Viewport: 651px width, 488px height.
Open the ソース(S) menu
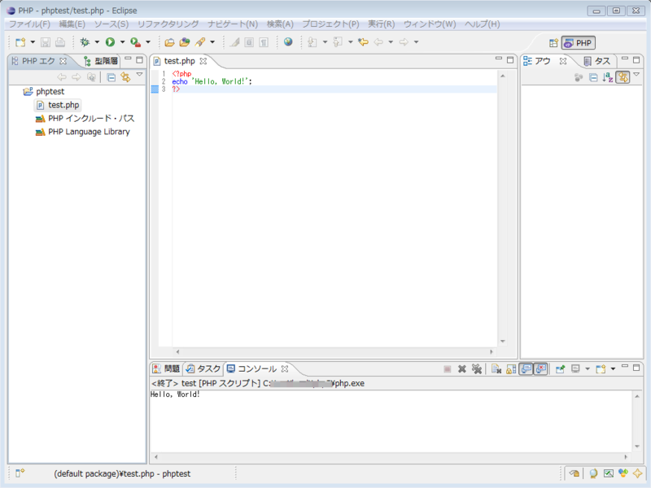click(111, 24)
